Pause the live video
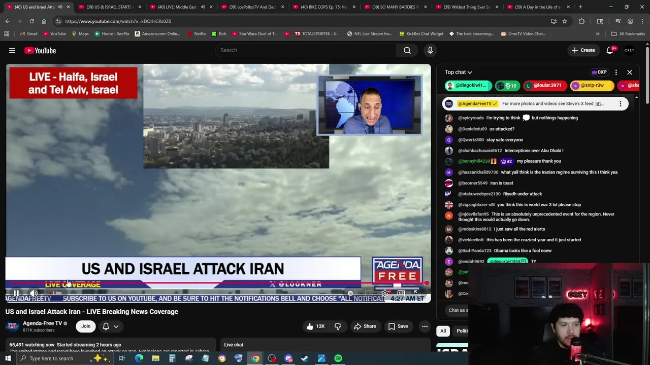The image size is (650, 365). 16,293
